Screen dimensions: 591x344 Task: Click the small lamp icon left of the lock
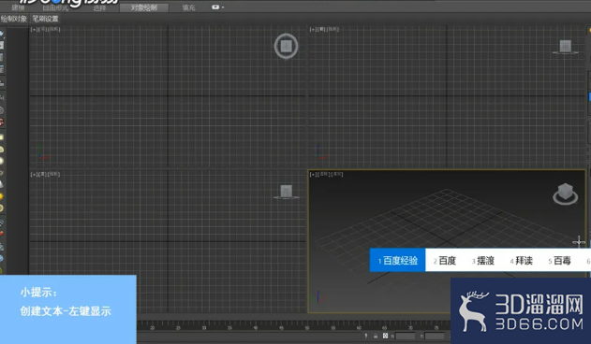[x=366, y=336]
